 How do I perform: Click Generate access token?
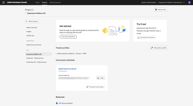point(95,87)
